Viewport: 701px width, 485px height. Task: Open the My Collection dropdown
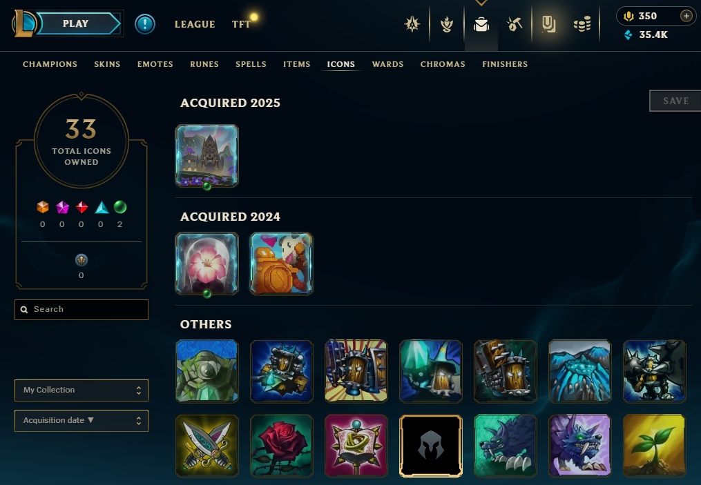point(81,390)
